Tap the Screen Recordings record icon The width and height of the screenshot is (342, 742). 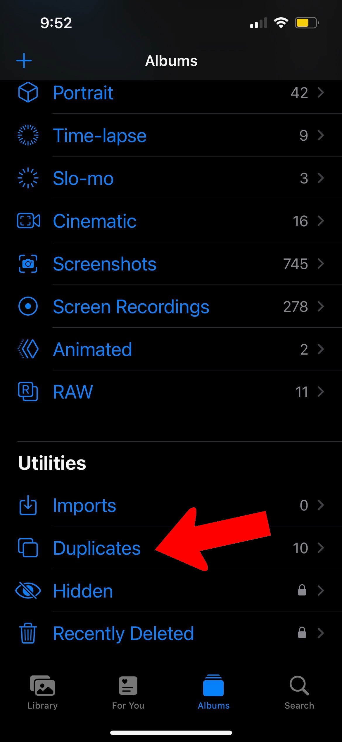pos(28,307)
